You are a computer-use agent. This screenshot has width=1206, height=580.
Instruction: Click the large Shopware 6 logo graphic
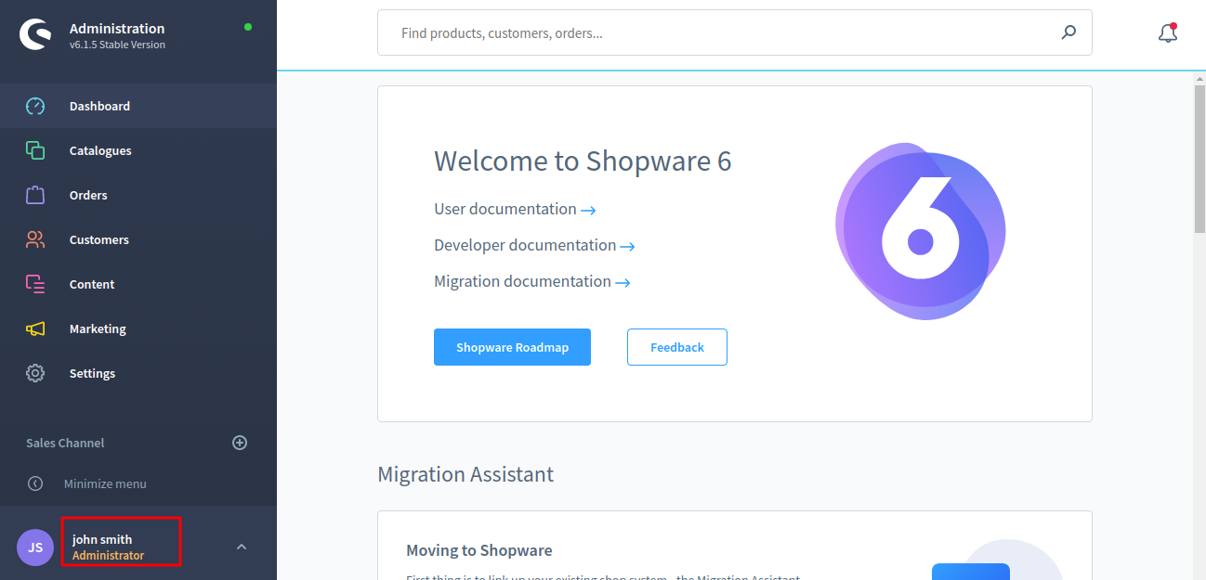click(x=920, y=231)
